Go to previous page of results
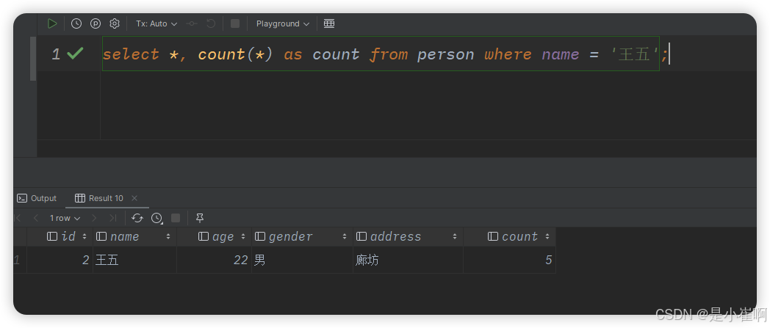Viewport: 770px width, 328px height. 35,218
